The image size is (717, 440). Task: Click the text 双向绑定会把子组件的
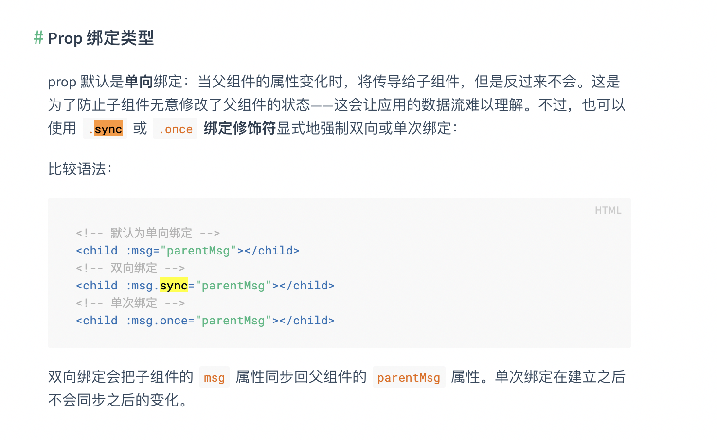pyautogui.click(x=121, y=377)
